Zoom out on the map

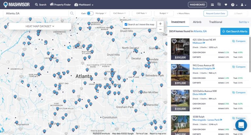(x=160, y=29)
